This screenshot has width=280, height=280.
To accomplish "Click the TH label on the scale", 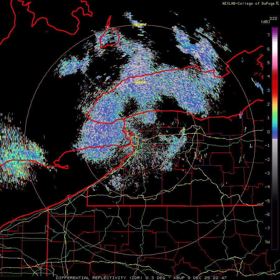I will (x=267, y=242).
